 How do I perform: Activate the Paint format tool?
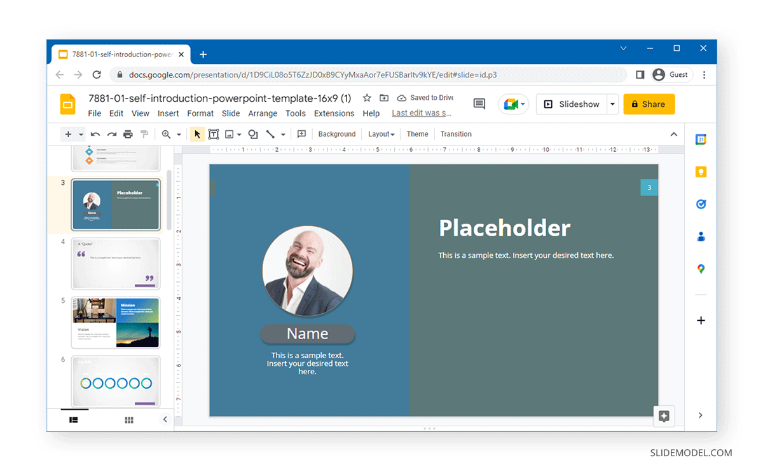pyautogui.click(x=144, y=134)
